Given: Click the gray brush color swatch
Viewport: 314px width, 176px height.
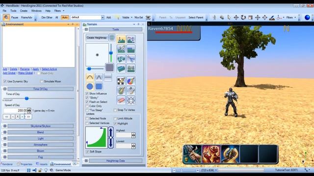Looking at the screenshot, I should (109, 67).
